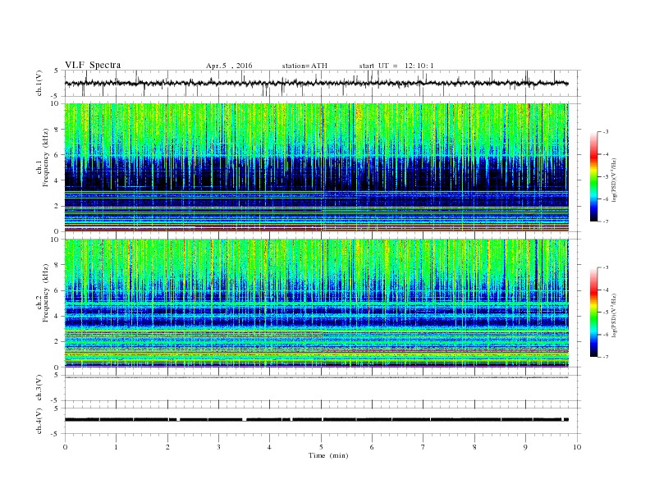Click the "8" minute tick label on time axis
This screenshot has width=650, height=502.
coord(474,447)
